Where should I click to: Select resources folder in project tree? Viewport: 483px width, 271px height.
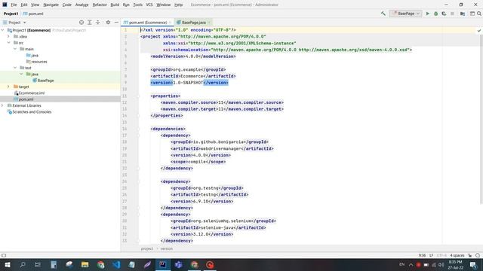[37, 62]
